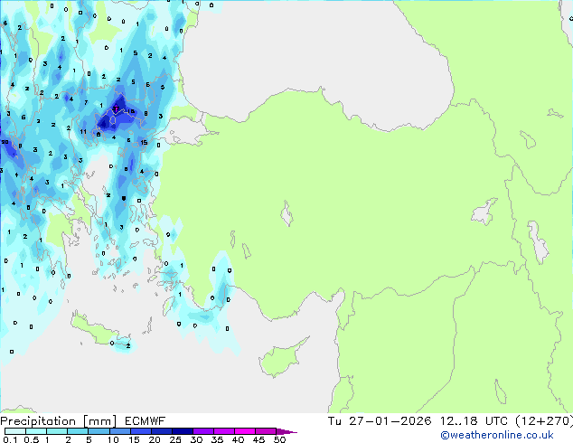The image size is (573, 443).
Task: Click the legend label '0.1'
Action: click(x=10, y=439)
